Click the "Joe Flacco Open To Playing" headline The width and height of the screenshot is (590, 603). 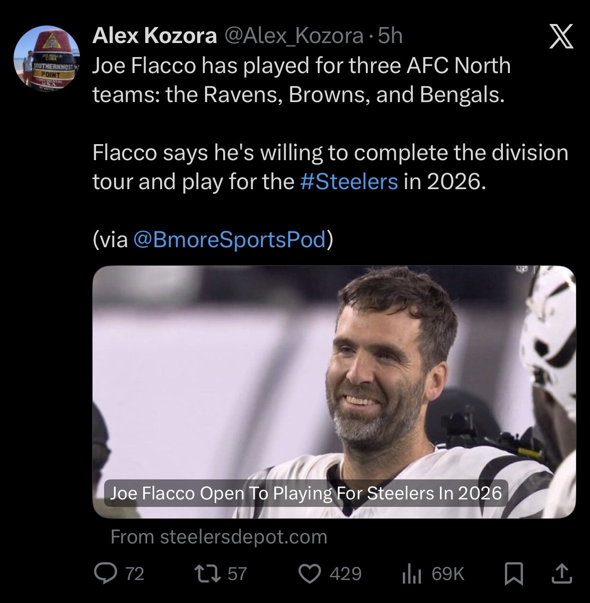coord(305,493)
